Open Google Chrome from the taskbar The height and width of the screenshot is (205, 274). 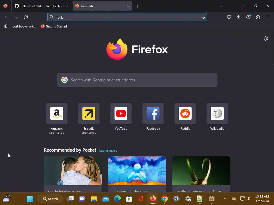[x=165, y=199]
